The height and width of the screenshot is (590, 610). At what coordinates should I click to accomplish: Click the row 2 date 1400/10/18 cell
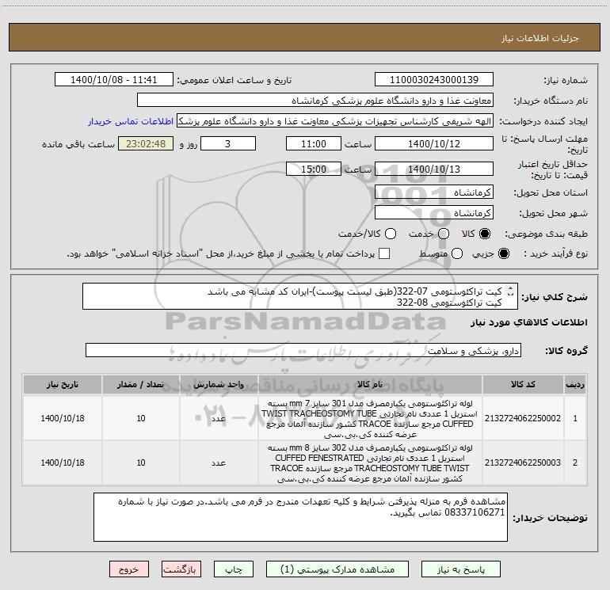pyautogui.click(x=63, y=462)
